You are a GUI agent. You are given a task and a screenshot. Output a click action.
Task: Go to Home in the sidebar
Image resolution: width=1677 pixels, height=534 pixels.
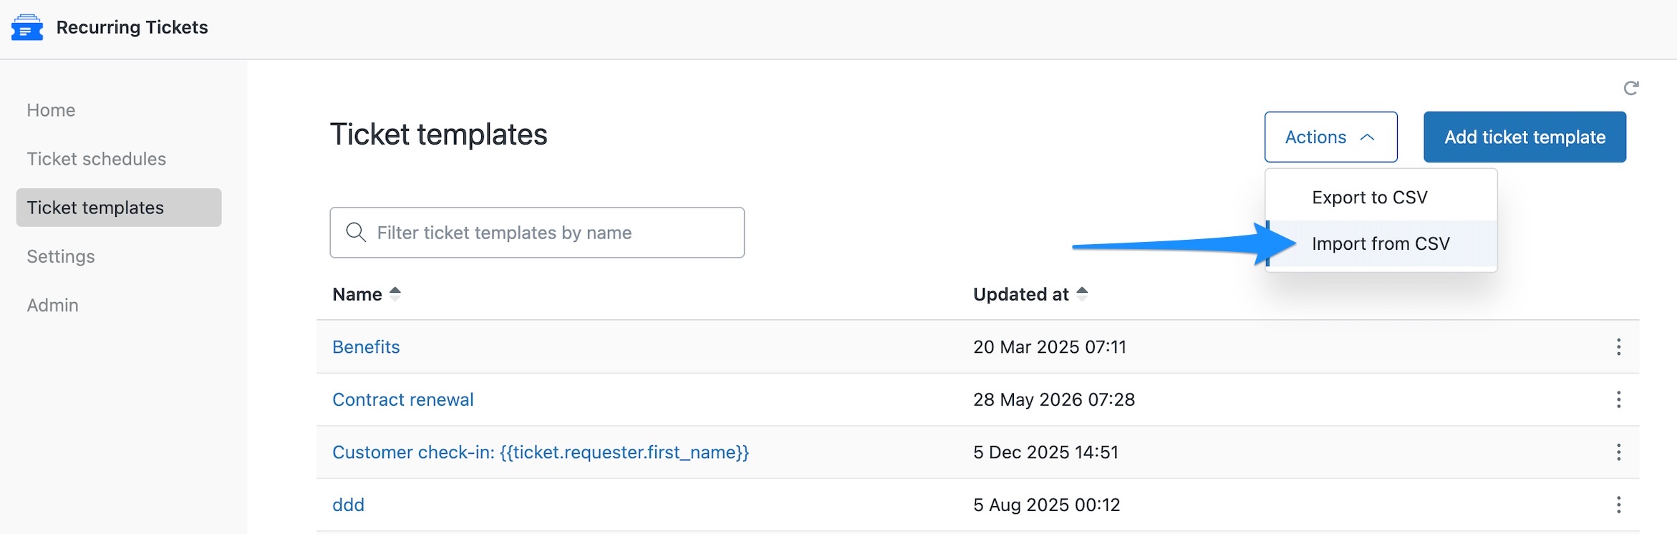coord(51,110)
